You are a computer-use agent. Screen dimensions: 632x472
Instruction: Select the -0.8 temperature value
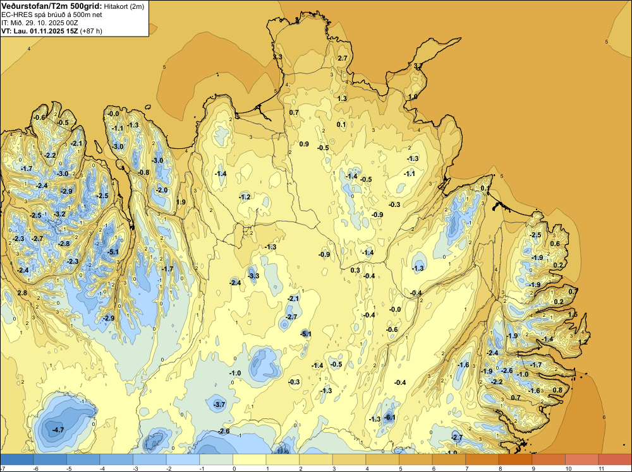143,172
